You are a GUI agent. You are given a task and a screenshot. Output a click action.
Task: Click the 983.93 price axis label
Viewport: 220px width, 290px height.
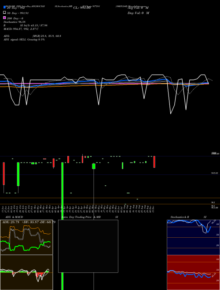pyautogui.click(x=214, y=173)
